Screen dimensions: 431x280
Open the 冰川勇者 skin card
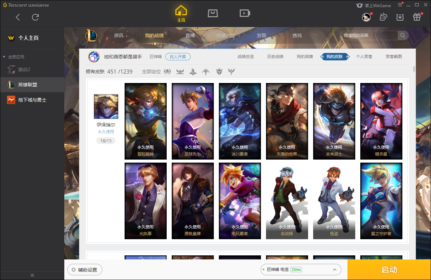[x=240, y=121]
